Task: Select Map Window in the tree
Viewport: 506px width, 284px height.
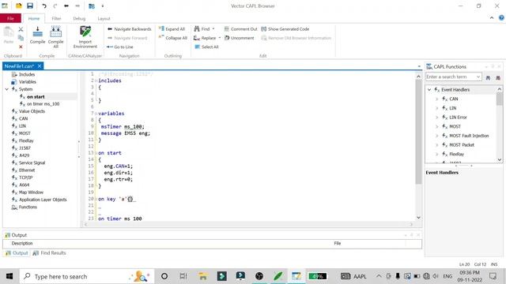Action: click(31, 192)
